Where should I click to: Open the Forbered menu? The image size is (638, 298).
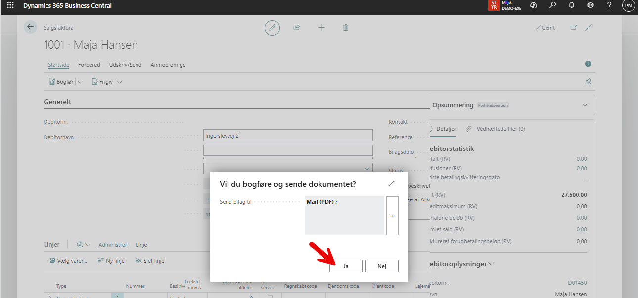[89, 65]
